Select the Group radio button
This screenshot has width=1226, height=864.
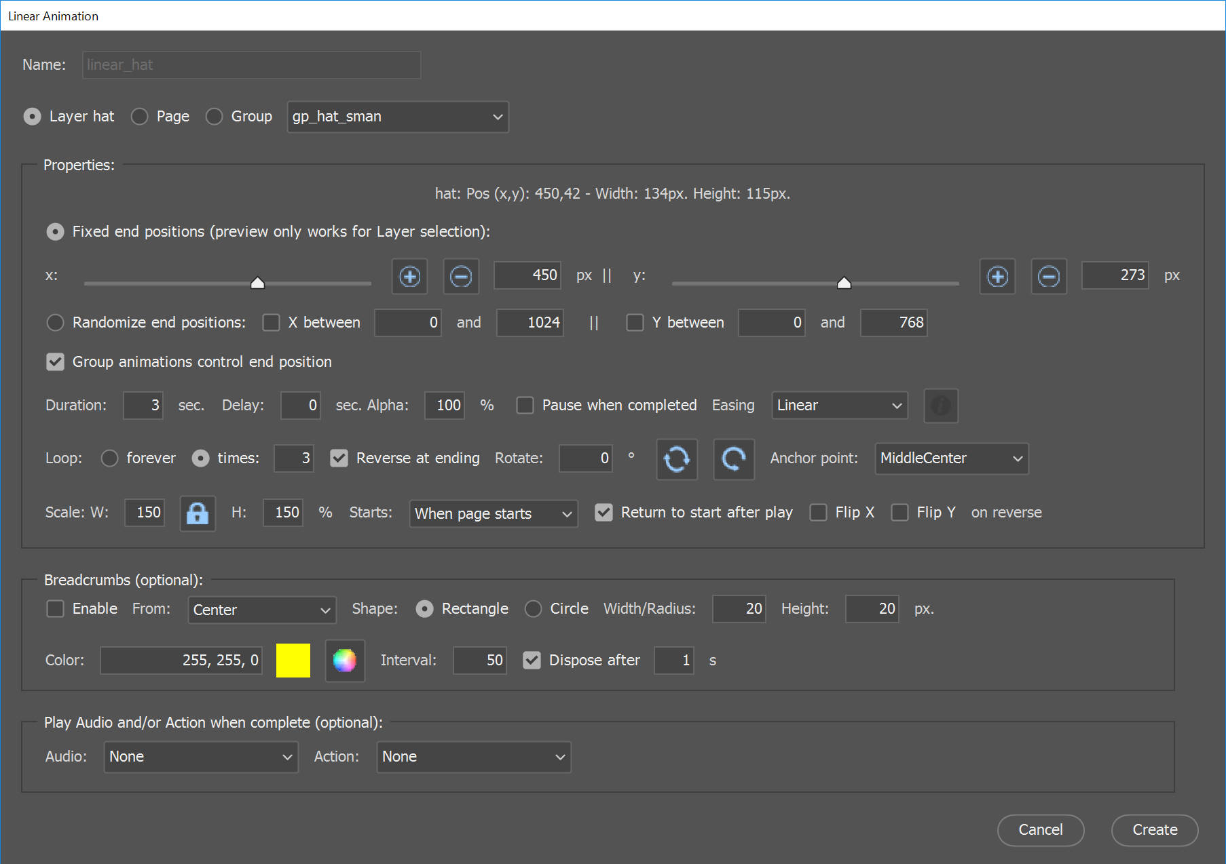[x=214, y=117]
